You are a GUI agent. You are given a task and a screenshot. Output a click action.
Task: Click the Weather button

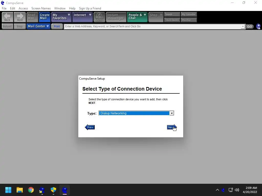(189, 20)
